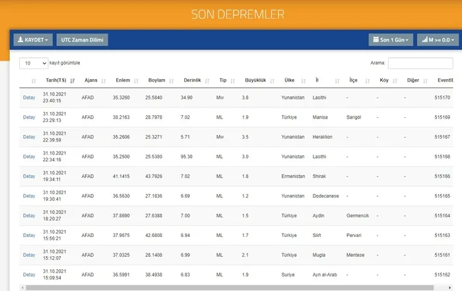Open the M >= 0.0 magnitude filter
Viewport: 462px width, 291px height.
436,40
